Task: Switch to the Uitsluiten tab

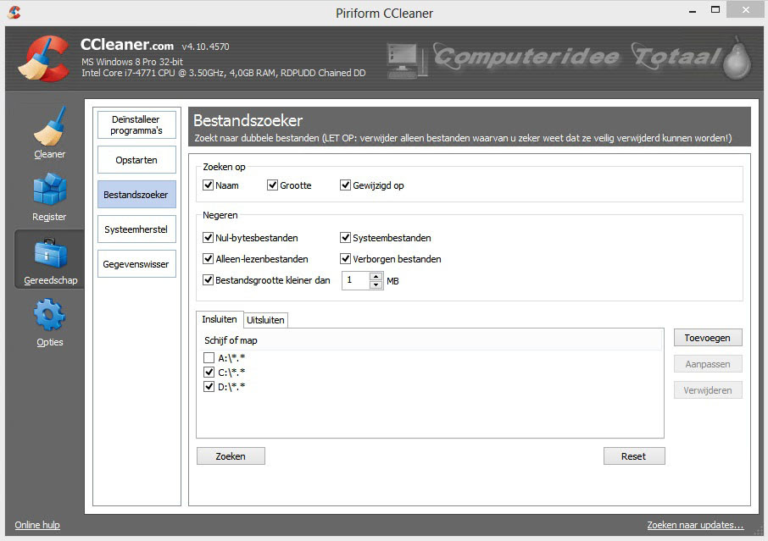Action: [265, 320]
